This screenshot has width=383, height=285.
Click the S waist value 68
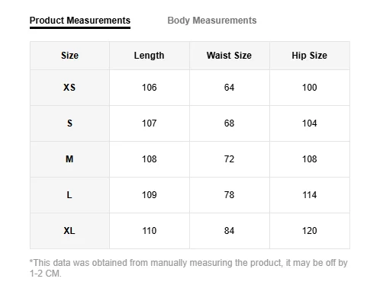tap(229, 123)
